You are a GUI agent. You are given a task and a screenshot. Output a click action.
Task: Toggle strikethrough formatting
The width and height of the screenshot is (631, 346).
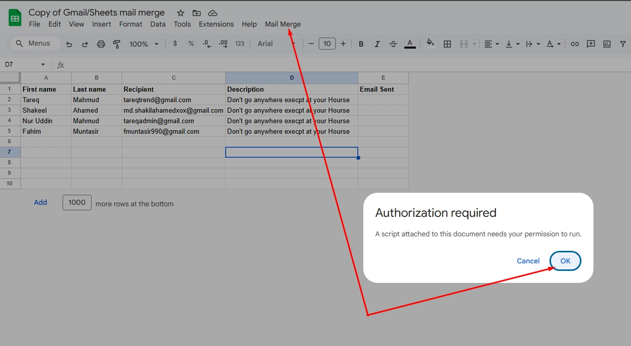pos(393,44)
